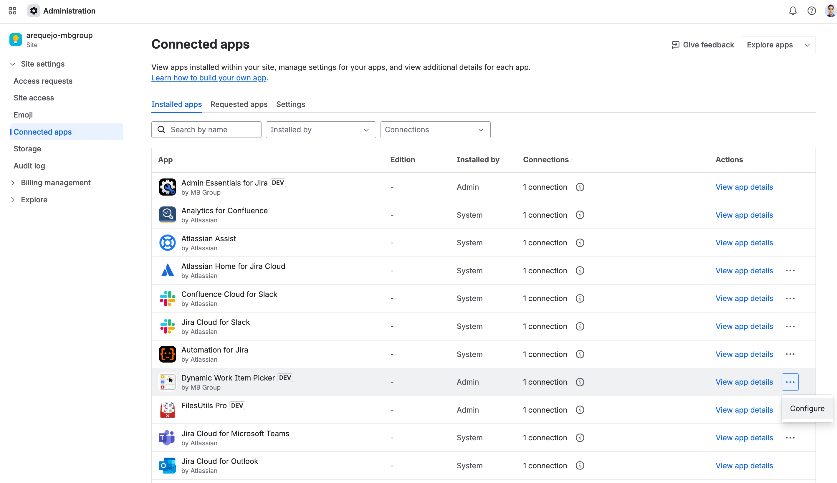Close the Dynamic Work Item Picker actions menu button
This screenshot has height=483, width=837.
coord(790,382)
